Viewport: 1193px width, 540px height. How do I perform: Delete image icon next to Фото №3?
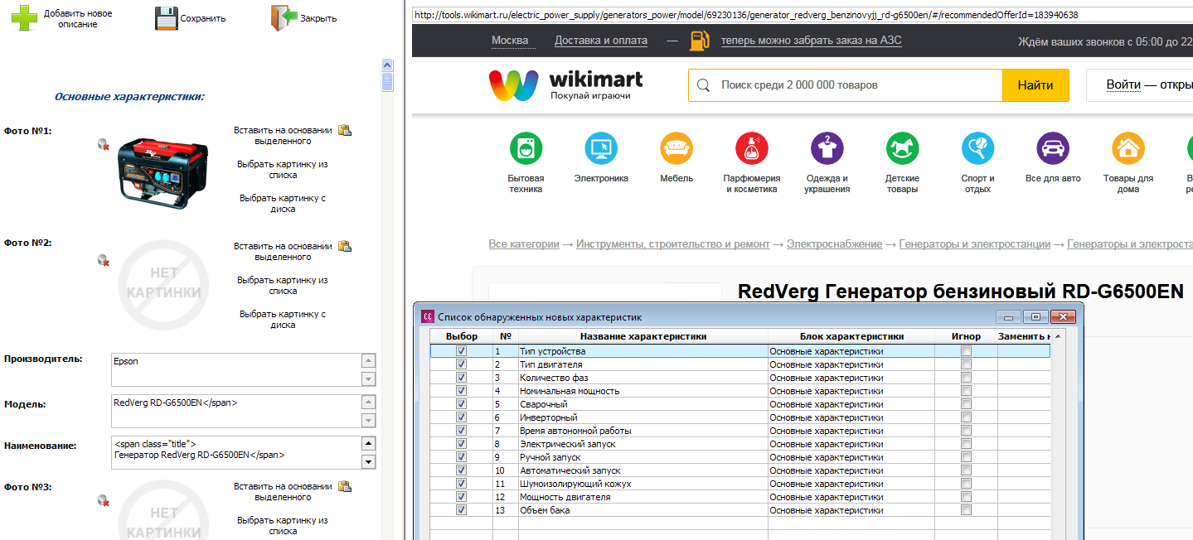click(104, 500)
